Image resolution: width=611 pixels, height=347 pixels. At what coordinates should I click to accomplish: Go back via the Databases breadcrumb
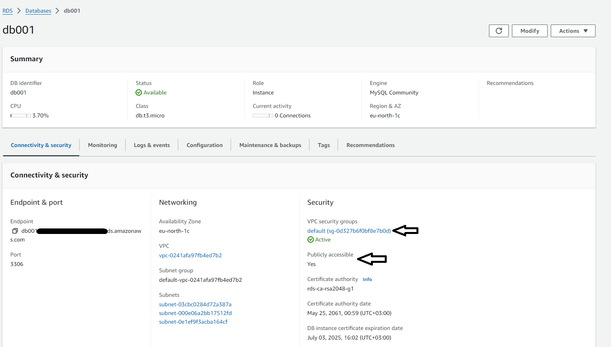tap(38, 11)
